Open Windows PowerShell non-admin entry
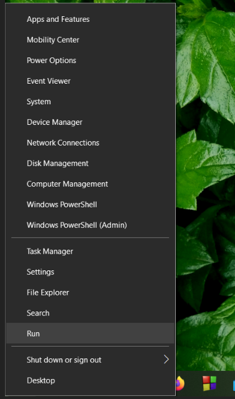The height and width of the screenshot is (399, 235). pyautogui.click(x=90, y=205)
